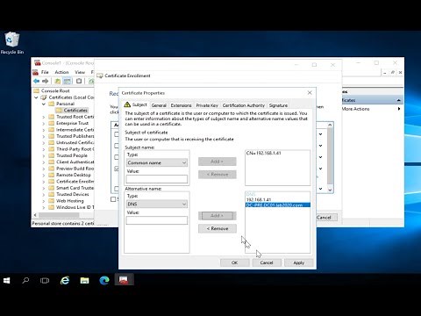
Task: Toggle the checkbox below the enrollment template list
Action: [x=113, y=199]
